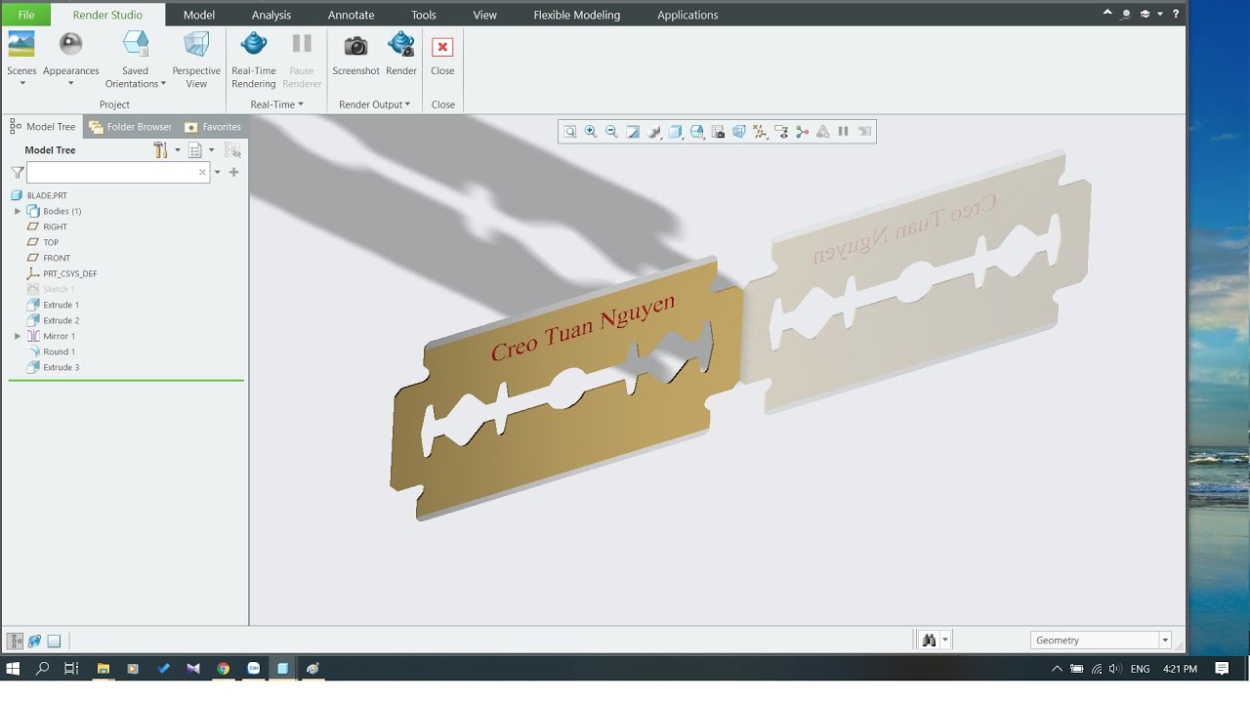The image size is (1250, 703).
Task: Open search options dropdown next to search field
Action: pos(217,172)
